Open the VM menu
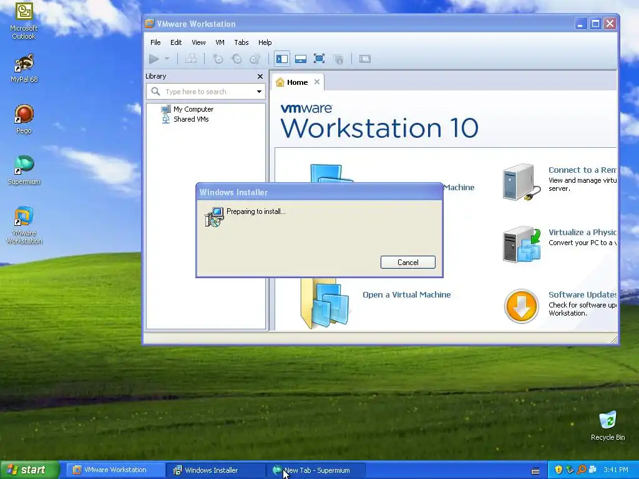 [x=220, y=42]
